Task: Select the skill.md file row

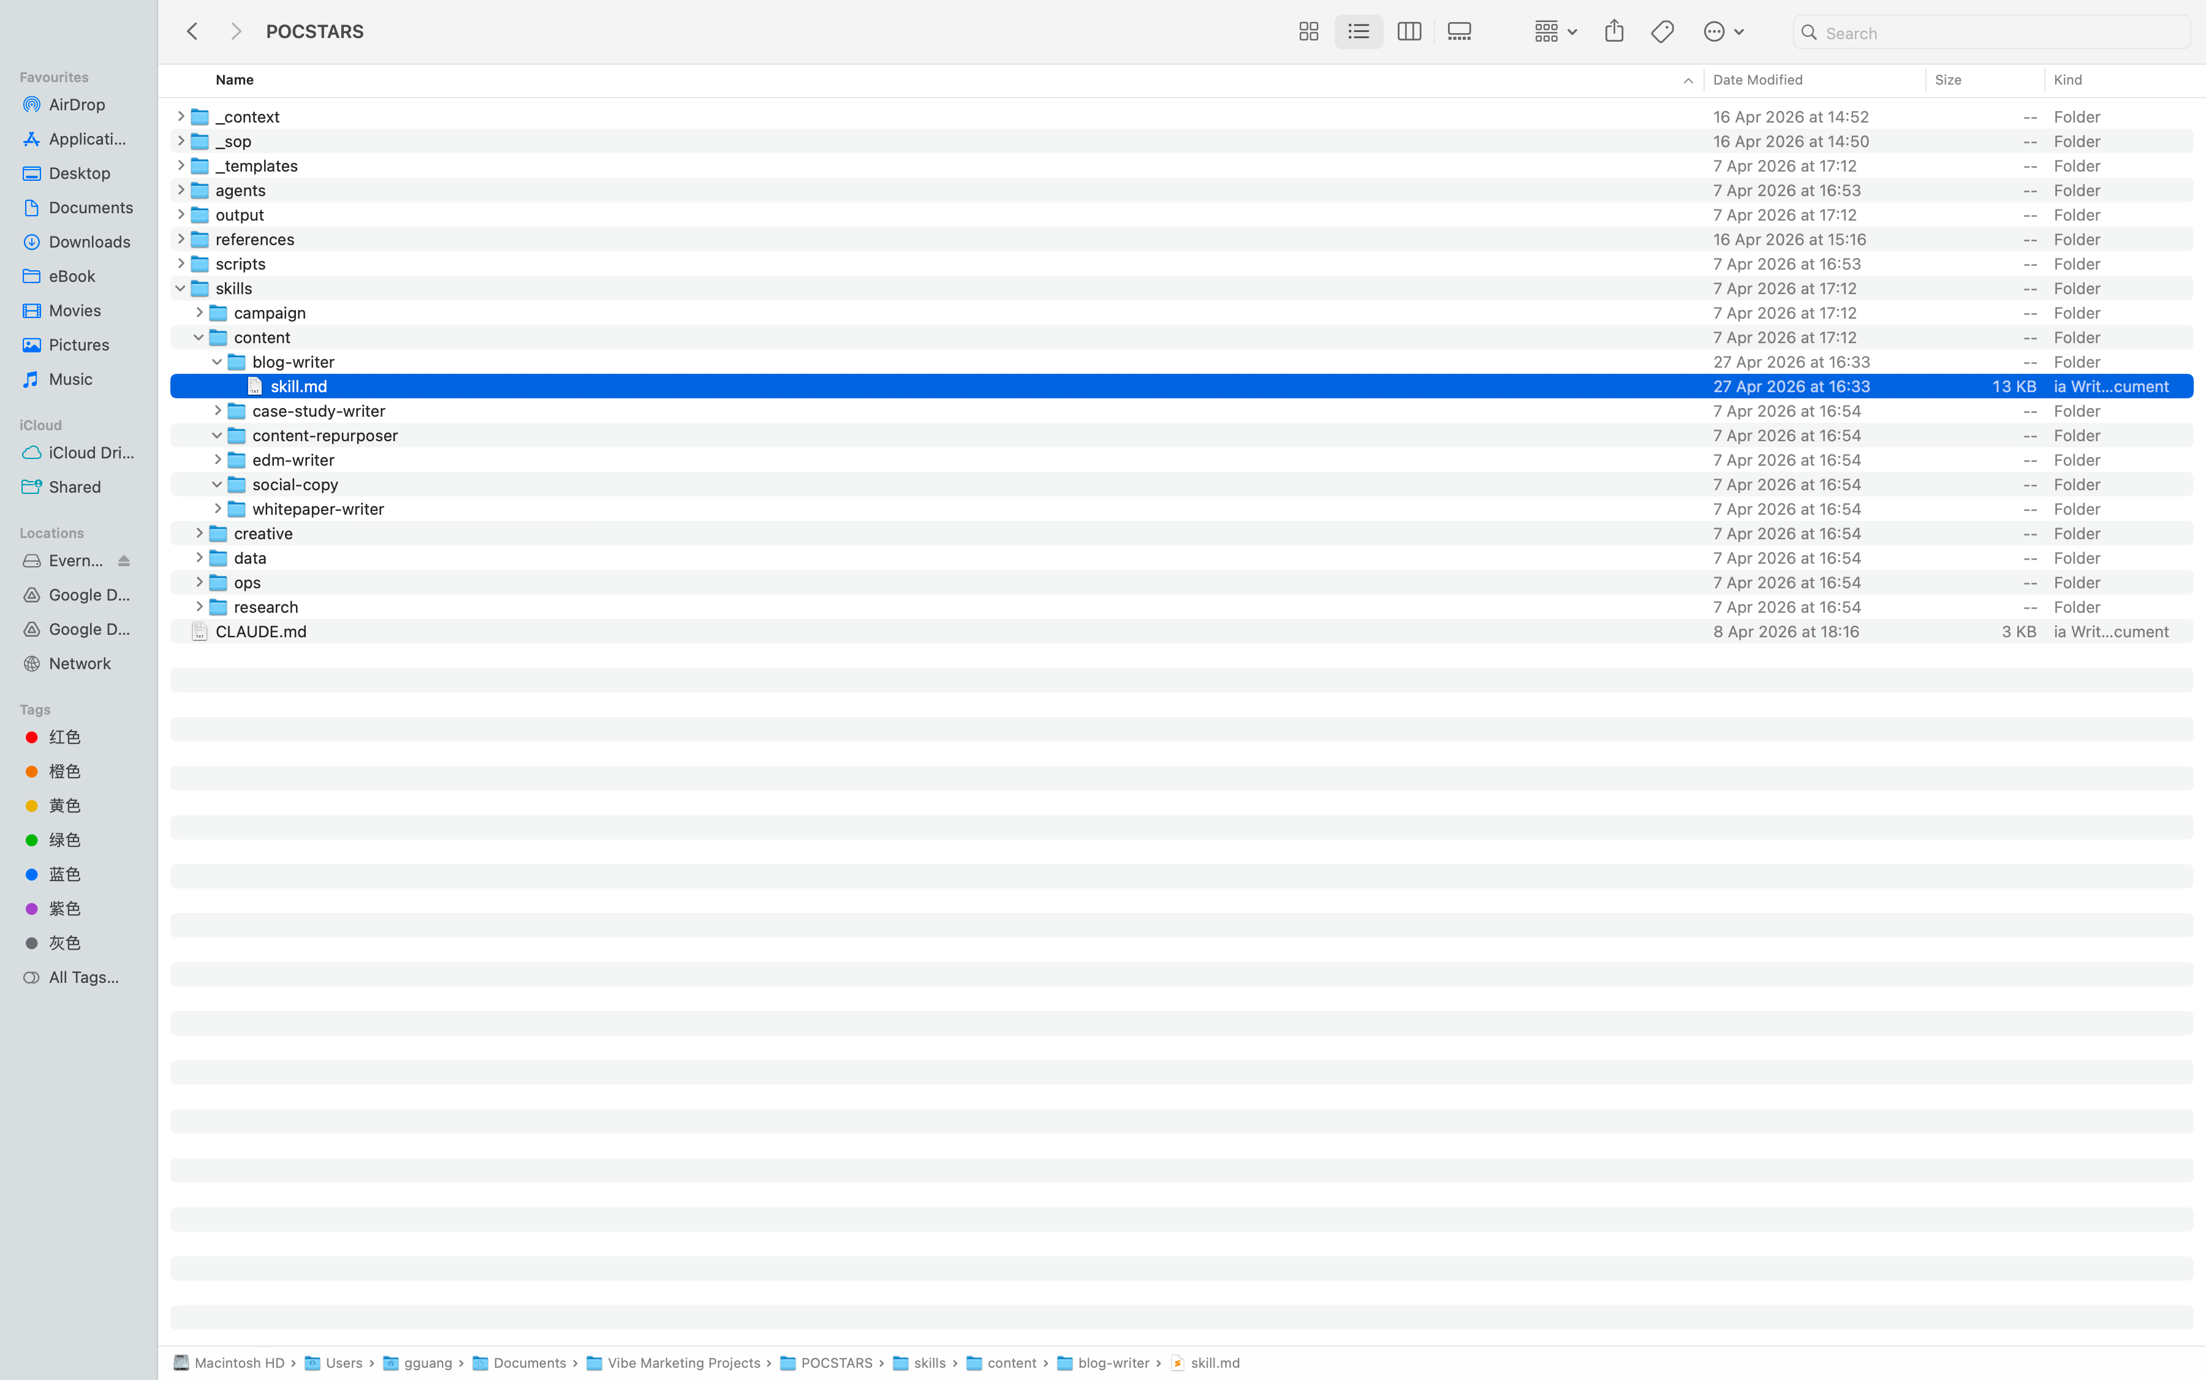Action: pyautogui.click(x=1181, y=386)
